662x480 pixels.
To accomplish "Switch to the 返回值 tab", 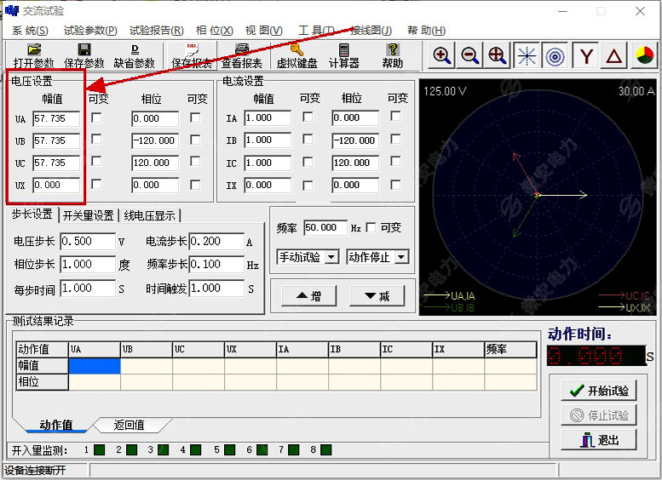I will [130, 425].
